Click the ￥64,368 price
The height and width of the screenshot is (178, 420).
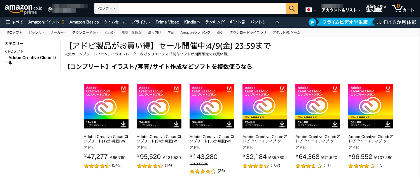307,157
